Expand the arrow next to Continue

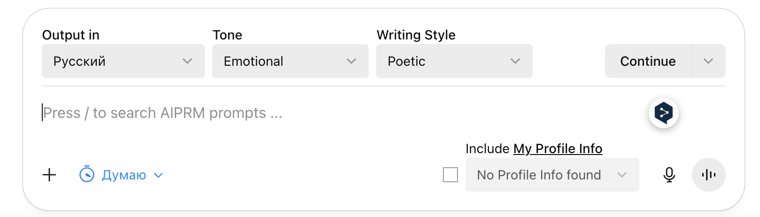tap(708, 61)
